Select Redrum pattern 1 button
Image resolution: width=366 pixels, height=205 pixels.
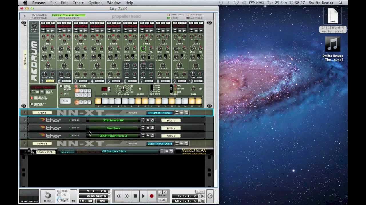[x=77, y=91]
